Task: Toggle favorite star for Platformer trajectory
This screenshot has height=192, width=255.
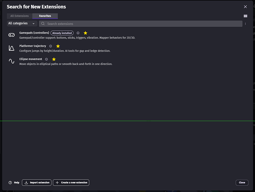Action: pos(58,46)
